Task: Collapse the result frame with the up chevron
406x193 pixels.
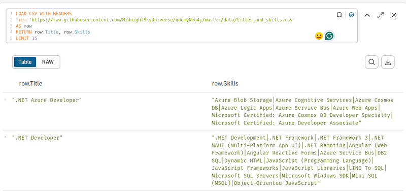Action: click(367, 15)
